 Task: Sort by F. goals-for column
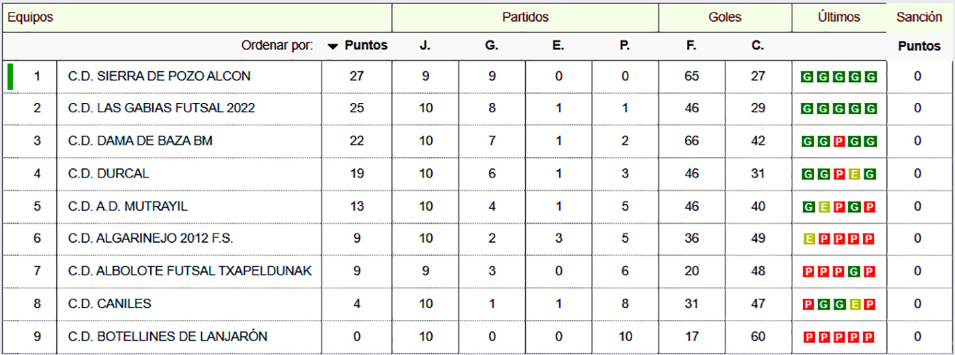691,46
